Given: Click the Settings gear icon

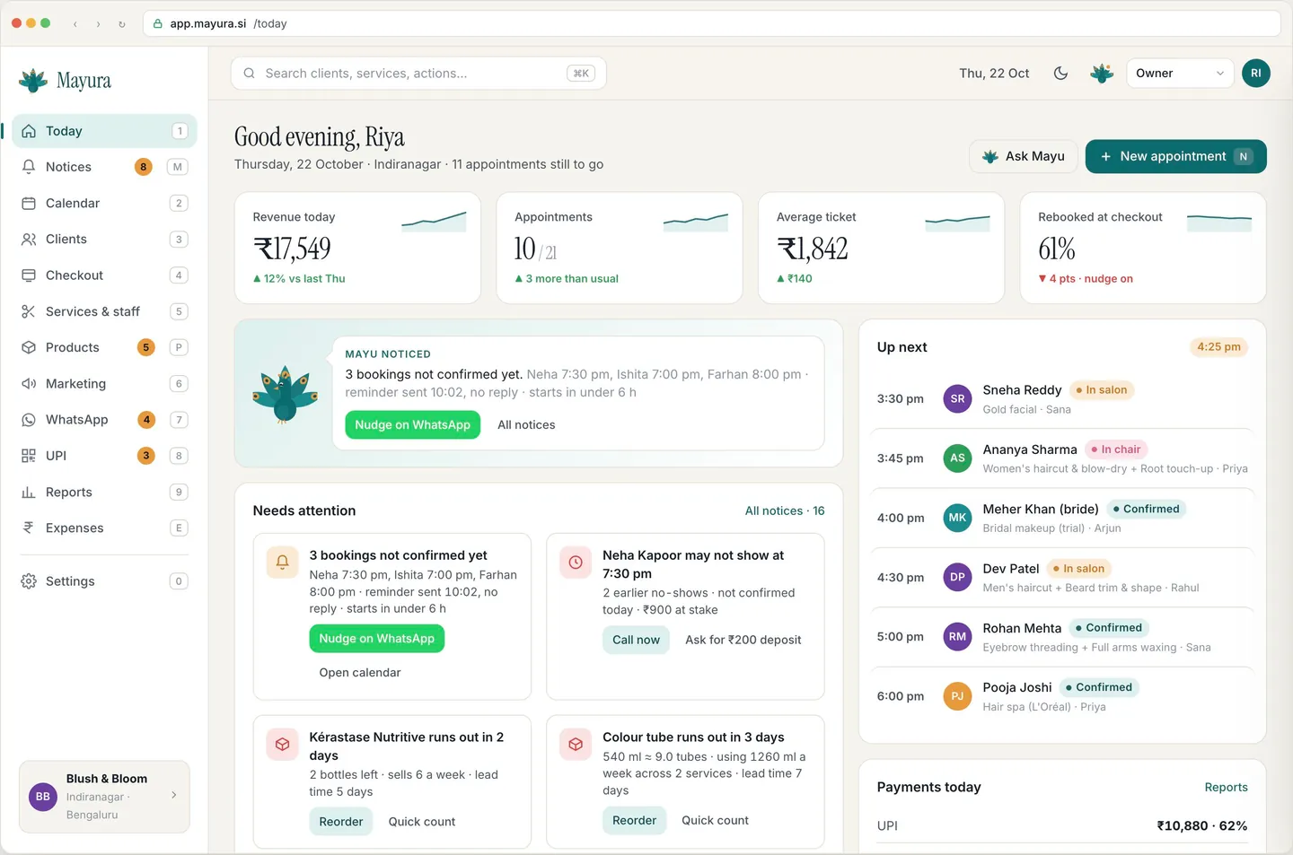Looking at the screenshot, I should point(29,581).
